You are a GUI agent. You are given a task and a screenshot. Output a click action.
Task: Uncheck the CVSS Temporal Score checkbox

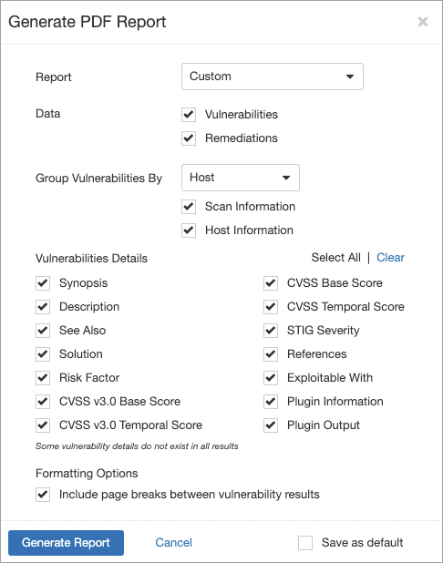[x=271, y=307]
